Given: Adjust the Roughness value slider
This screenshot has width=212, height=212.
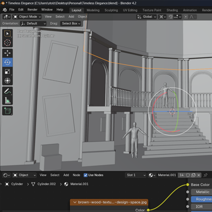Looking at the screenshot, I should point(202,199).
